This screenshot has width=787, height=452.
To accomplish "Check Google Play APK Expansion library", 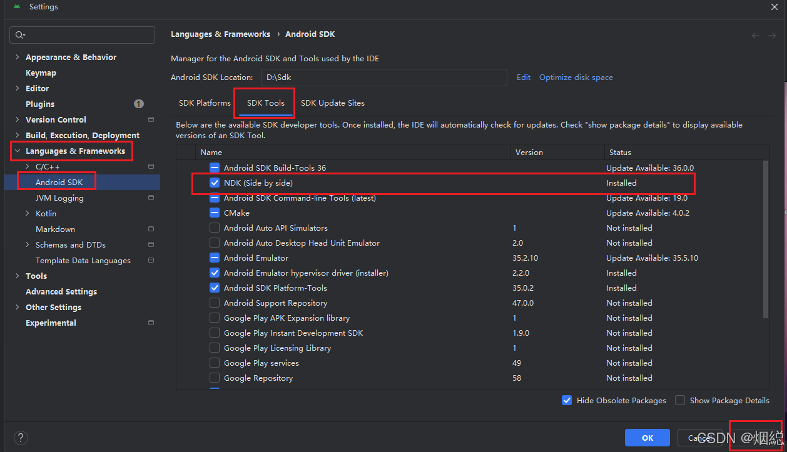I will coord(215,318).
